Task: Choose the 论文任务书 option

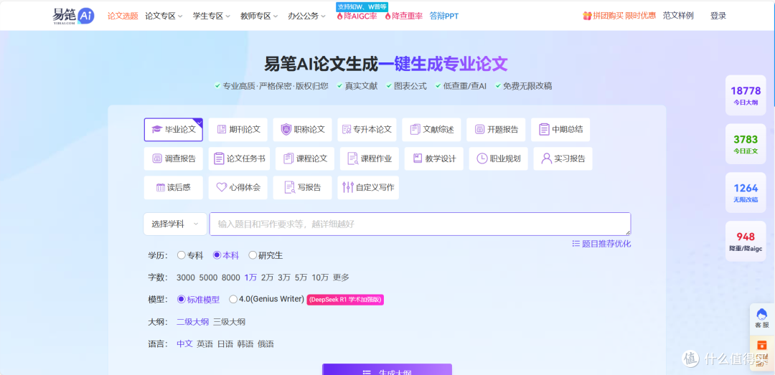Action: coord(239,158)
